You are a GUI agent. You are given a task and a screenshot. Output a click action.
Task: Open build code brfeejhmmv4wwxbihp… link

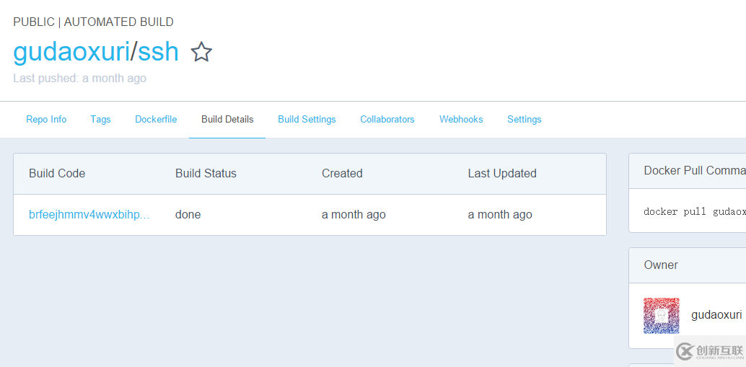[89, 215]
